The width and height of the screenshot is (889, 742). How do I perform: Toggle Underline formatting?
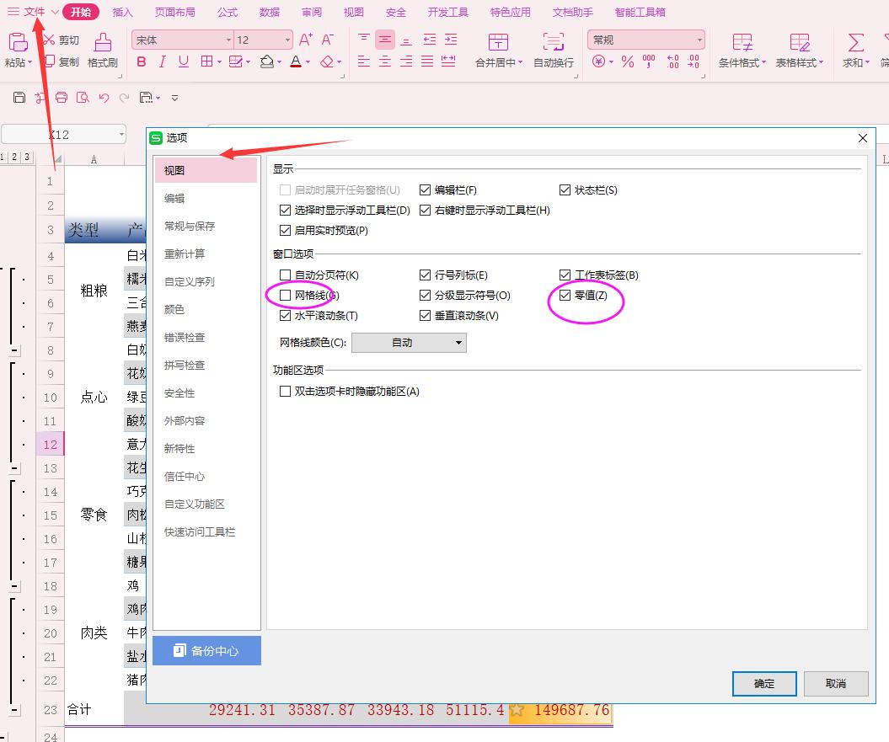point(183,61)
